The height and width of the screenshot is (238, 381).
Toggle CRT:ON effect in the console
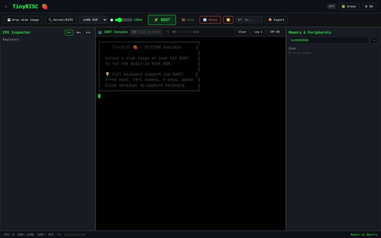coord(275,32)
